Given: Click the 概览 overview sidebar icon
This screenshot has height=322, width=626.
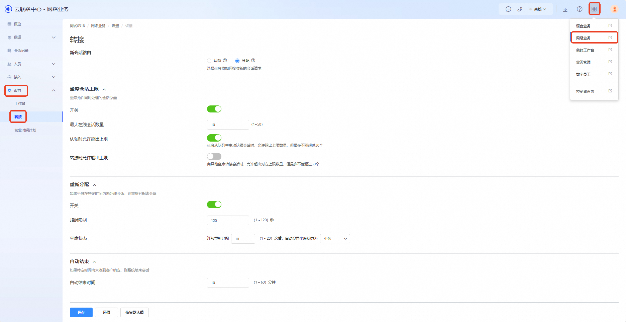Looking at the screenshot, I should [x=9, y=24].
